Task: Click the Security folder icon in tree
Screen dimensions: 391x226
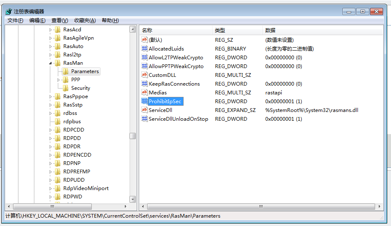Action: point(65,88)
